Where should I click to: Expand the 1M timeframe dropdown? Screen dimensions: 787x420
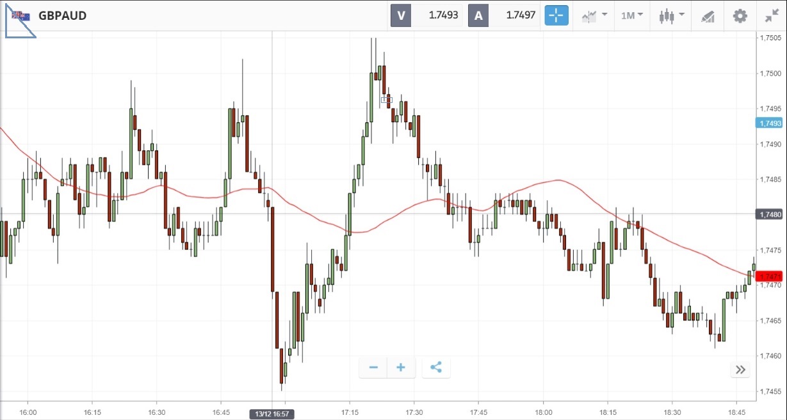pos(631,15)
